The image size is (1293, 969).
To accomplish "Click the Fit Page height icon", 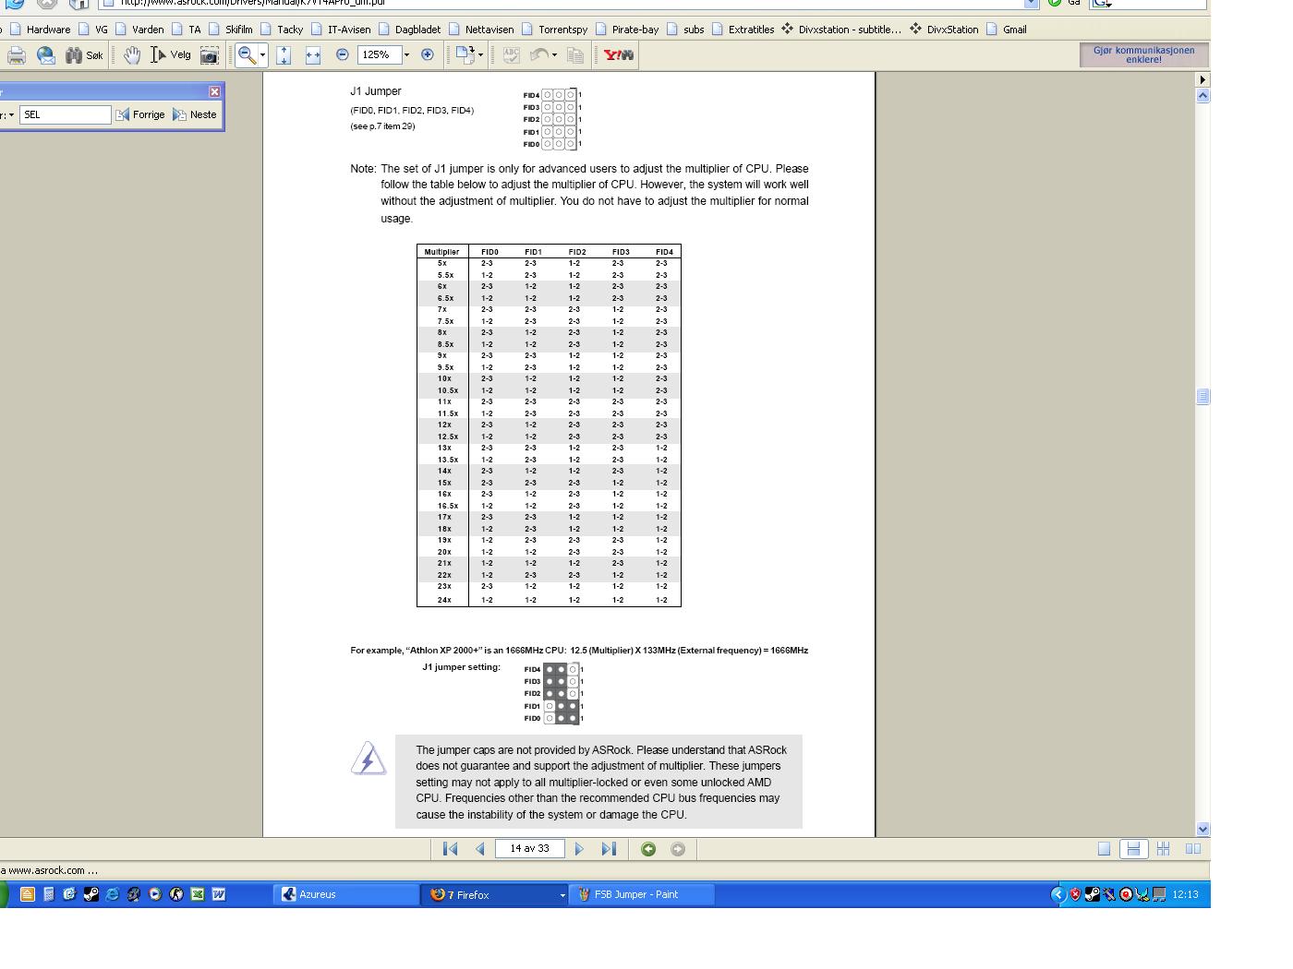I will click(284, 55).
